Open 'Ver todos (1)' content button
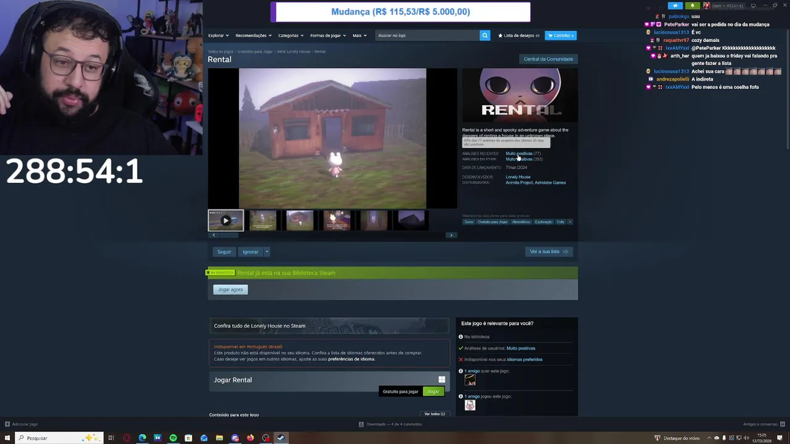This screenshot has width=790, height=444. tap(434, 414)
